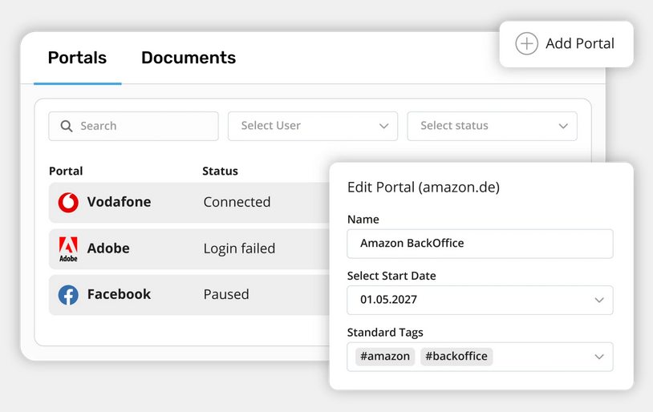Image resolution: width=653 pixels, height=412 pixels.
Task: Click the Select Start Date label
Action: pos(391,276)
